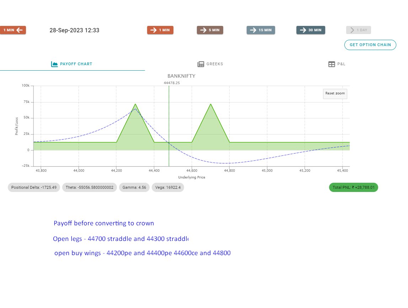Click the BANKNIFTY chart title
The image size is (408, 308).
pos(181,76)
